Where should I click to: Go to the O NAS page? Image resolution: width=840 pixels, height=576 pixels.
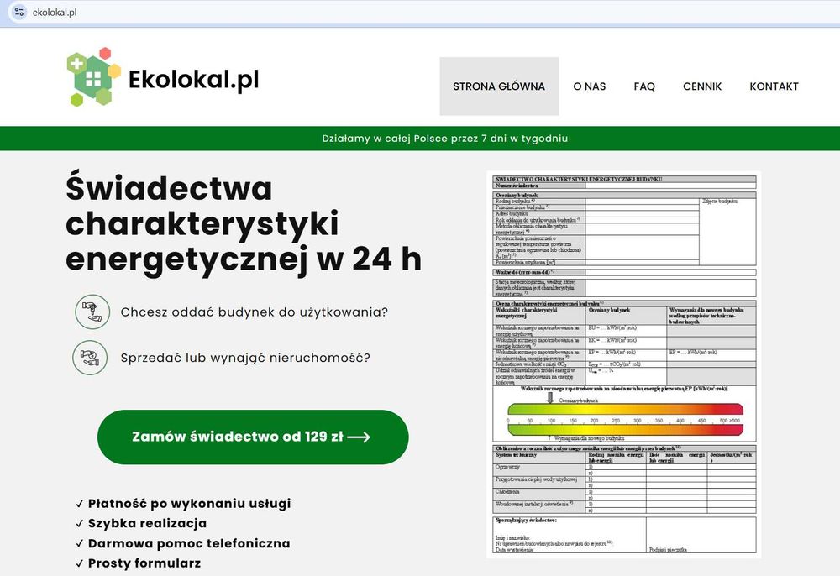[590, 86]
